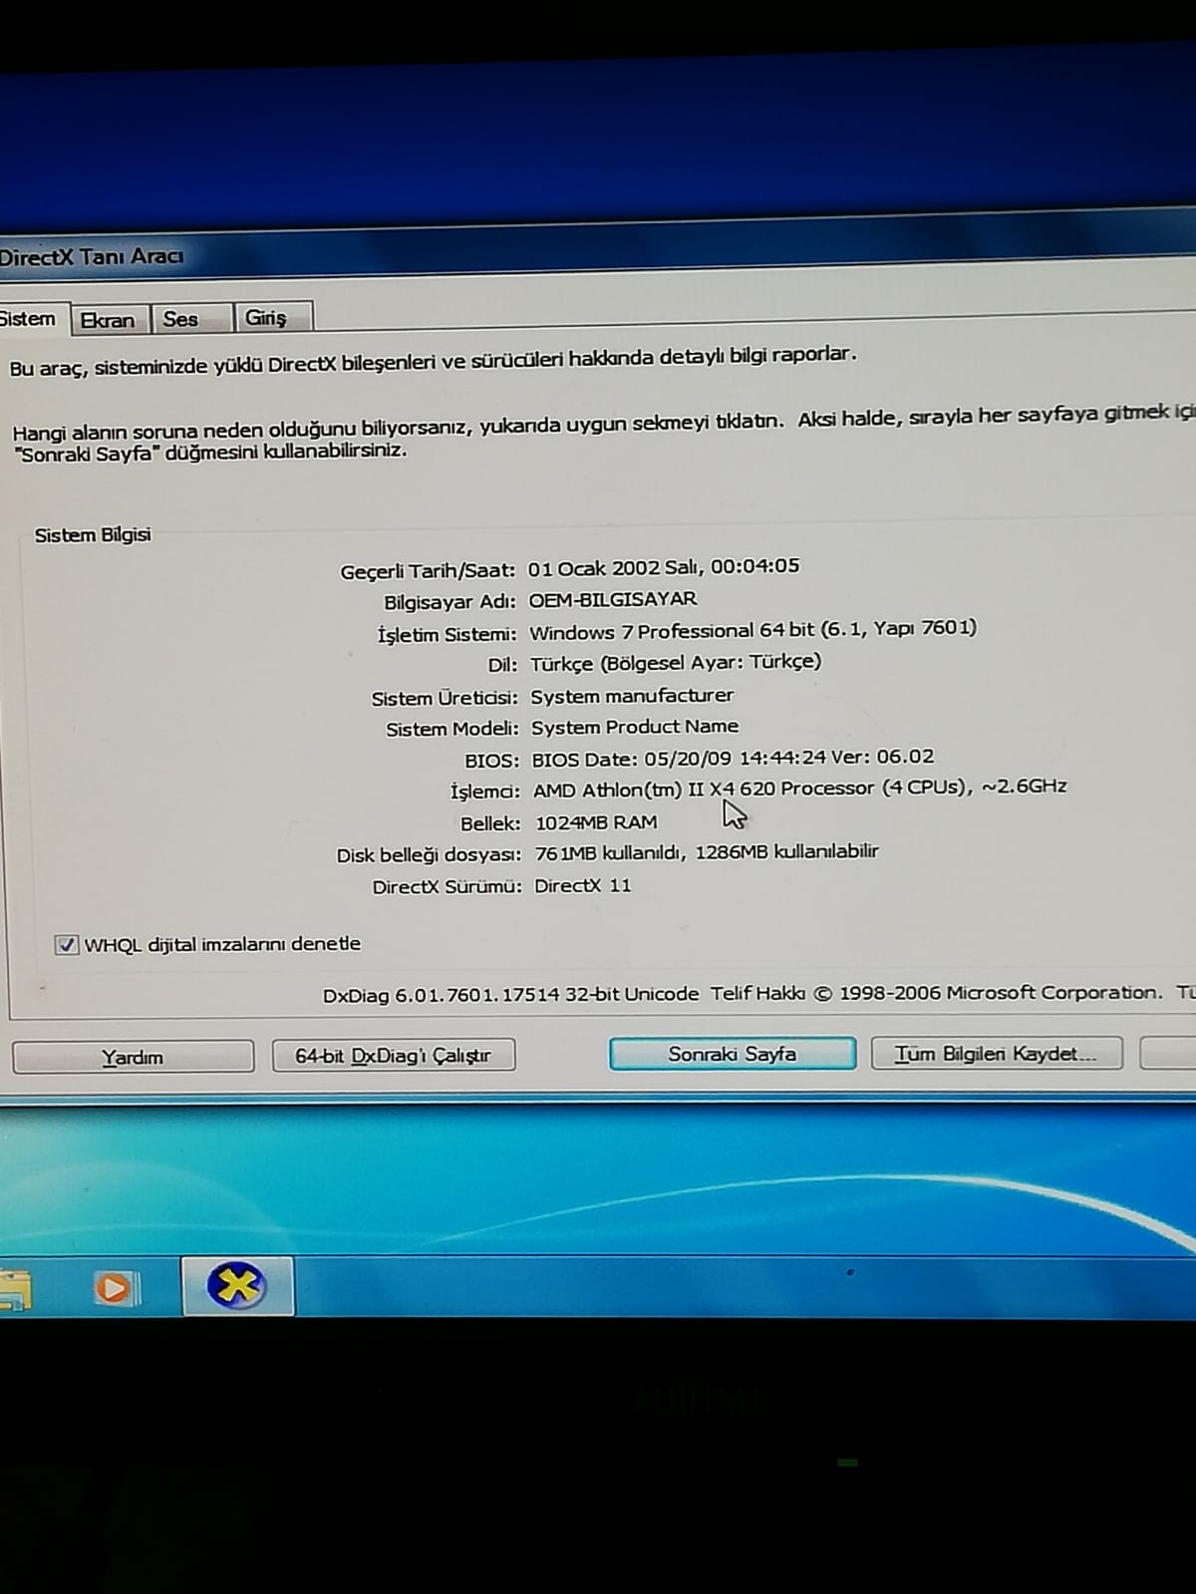Switch to the Ekran tab
The width and height of the screenshot is (1196, 1594).
pos(108,320)
